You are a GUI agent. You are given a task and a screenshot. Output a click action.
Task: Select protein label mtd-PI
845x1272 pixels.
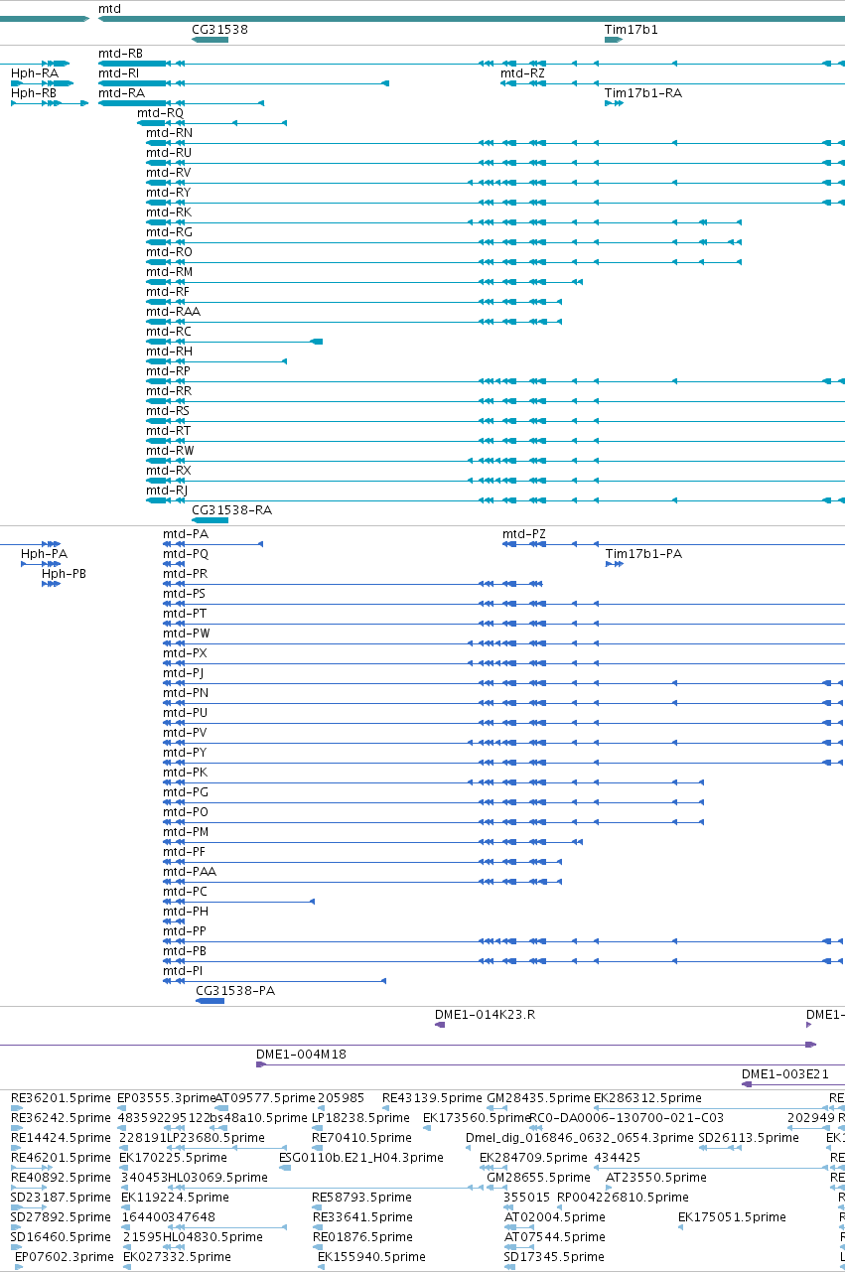click(184, 970)
